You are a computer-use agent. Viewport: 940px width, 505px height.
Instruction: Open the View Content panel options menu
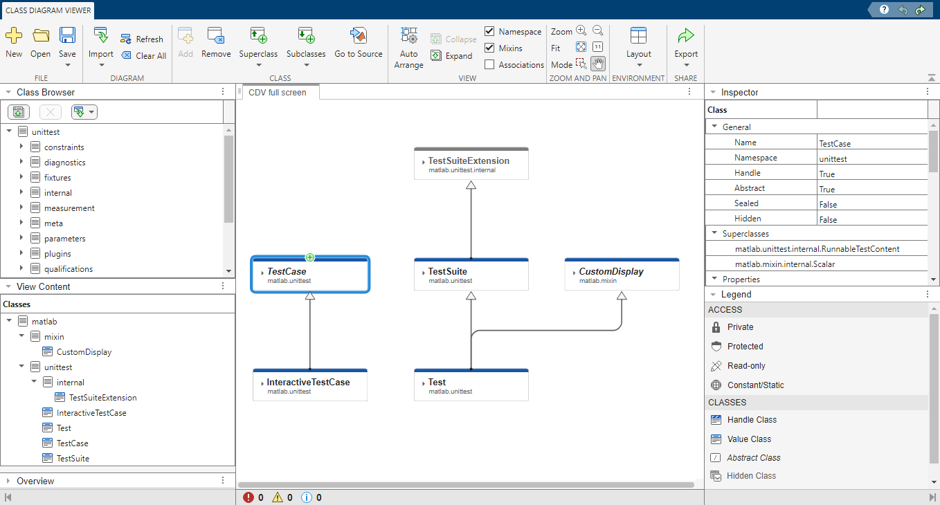[222, 286]
